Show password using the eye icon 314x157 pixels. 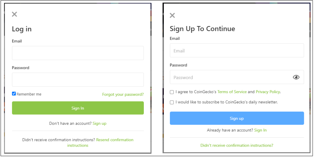(x=296, y=77)
